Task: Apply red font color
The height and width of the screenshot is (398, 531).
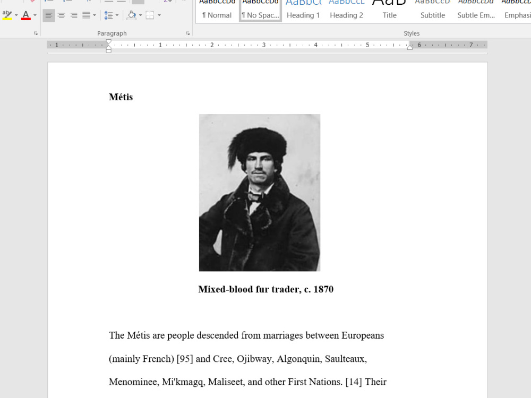Action: click(x=26, y=15)
